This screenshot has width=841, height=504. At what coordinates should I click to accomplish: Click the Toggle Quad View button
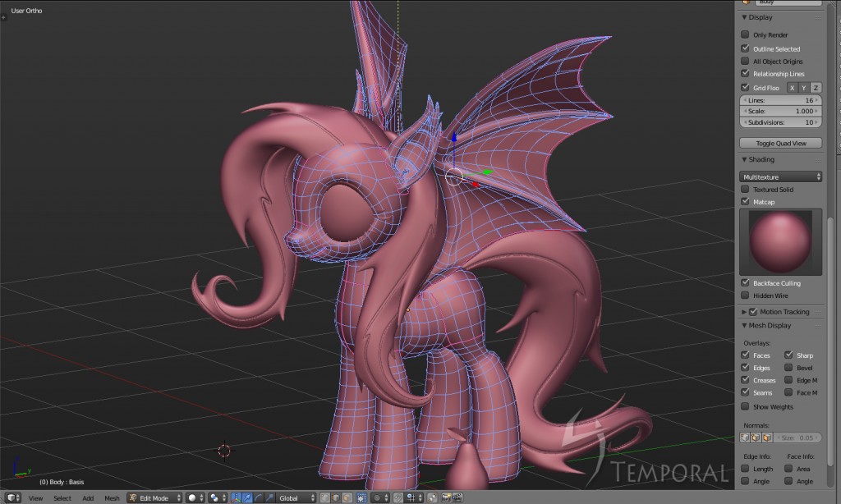pyautogui.click(x=780, y=142)
